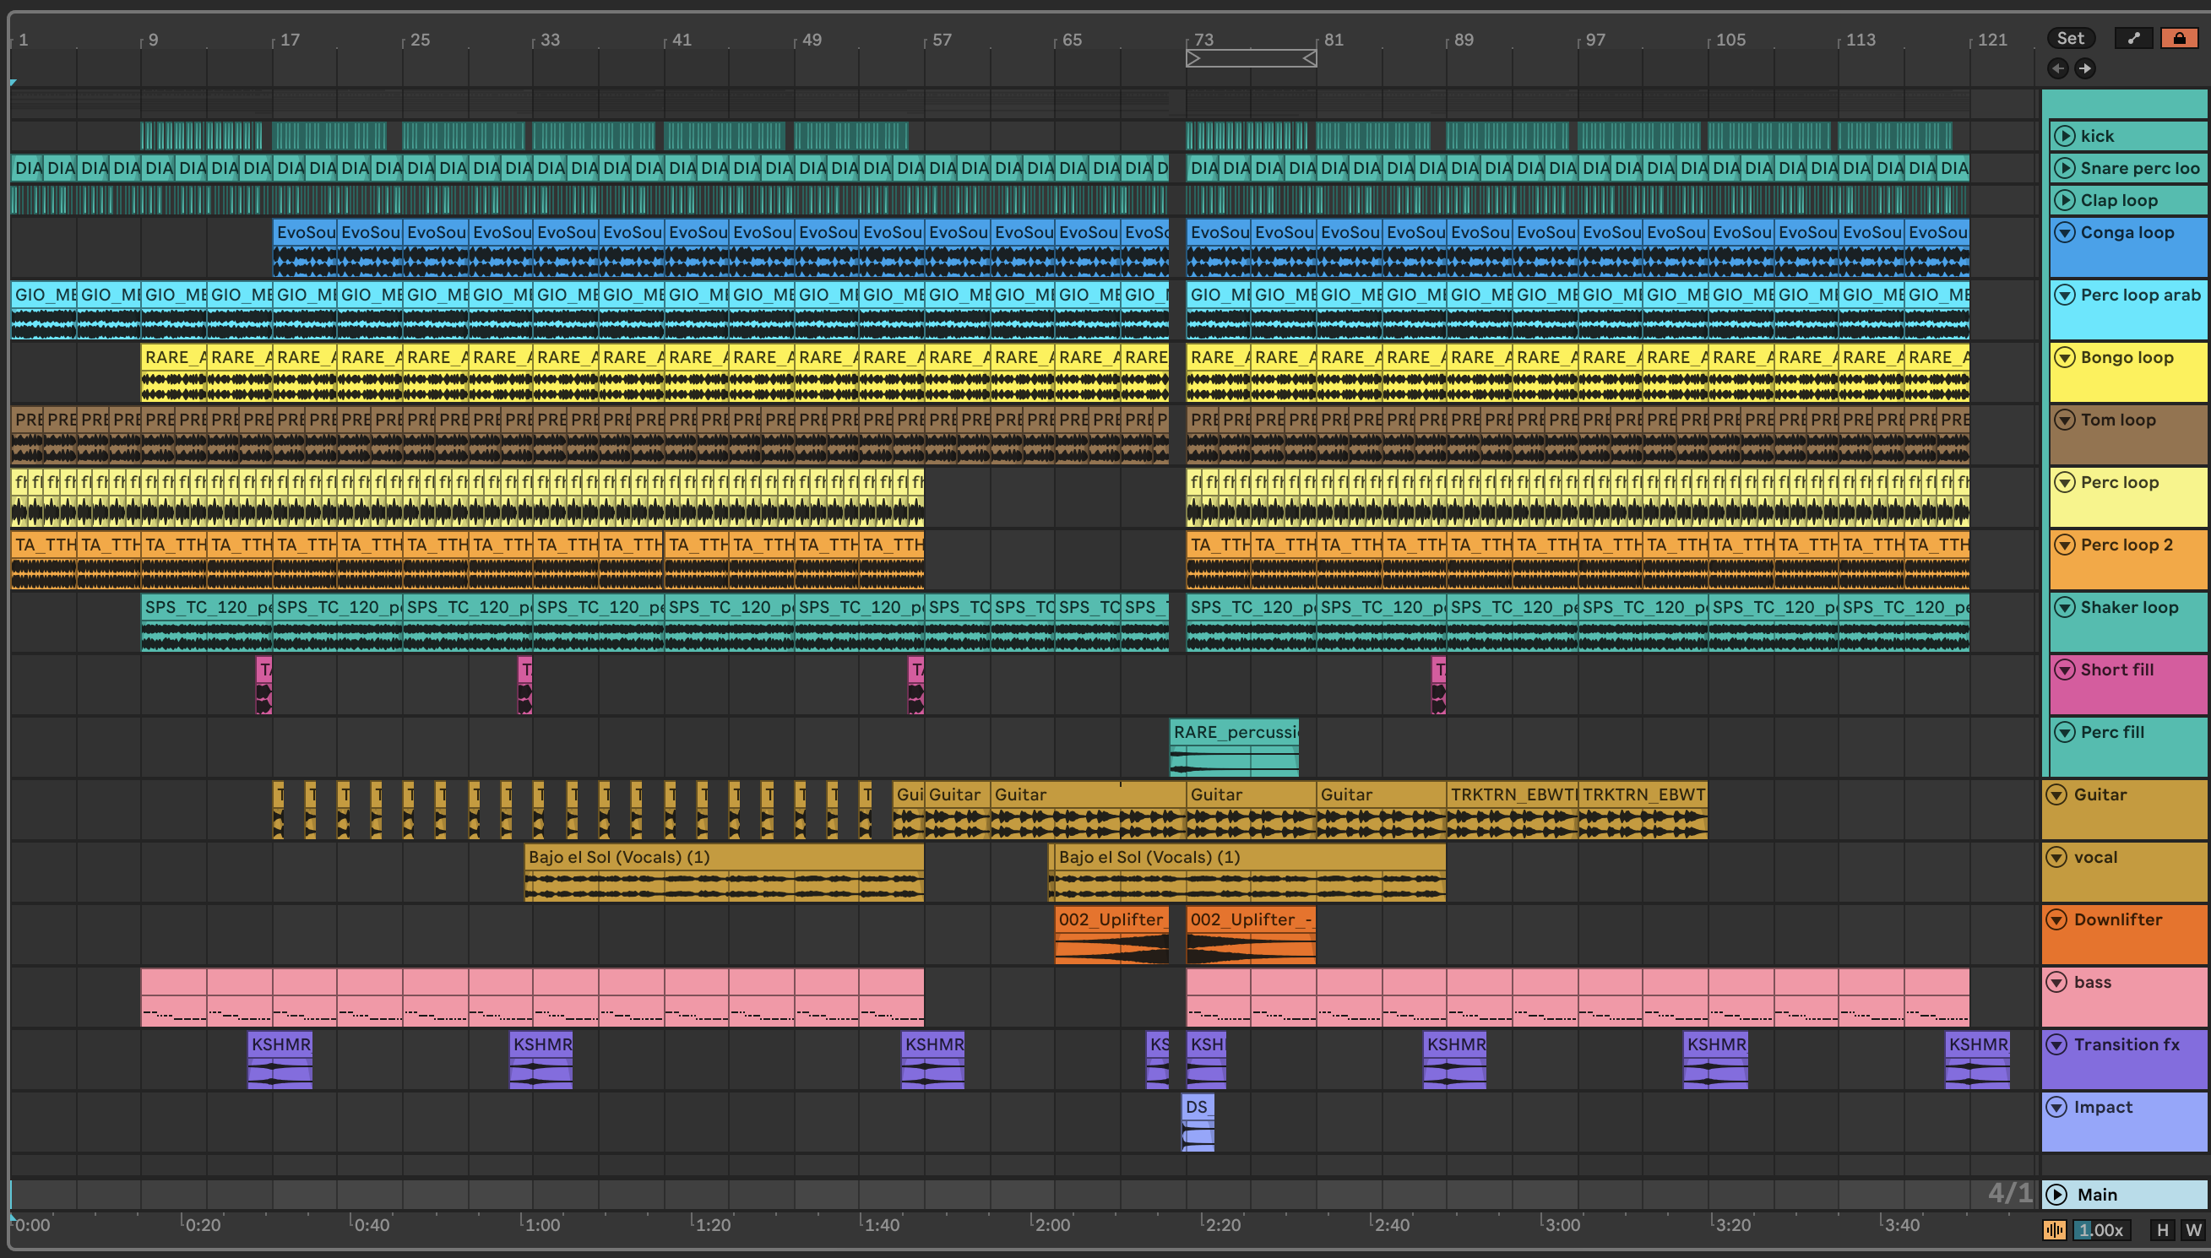Click the H optimize height button

click(x=2162, y=1229)
